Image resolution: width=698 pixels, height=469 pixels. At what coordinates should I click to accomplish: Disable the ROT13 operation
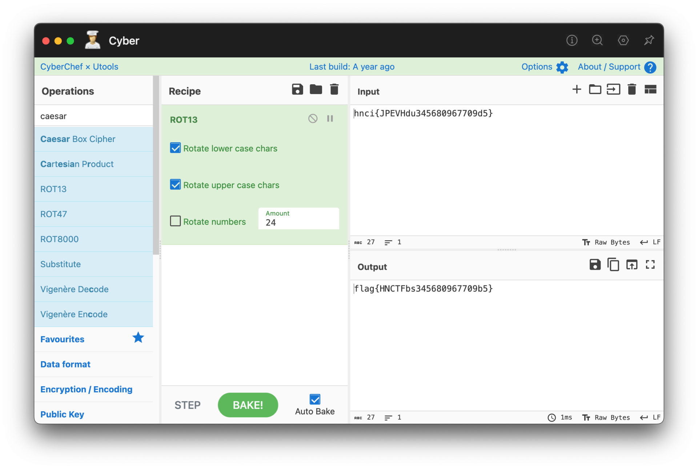pos(313,119)
